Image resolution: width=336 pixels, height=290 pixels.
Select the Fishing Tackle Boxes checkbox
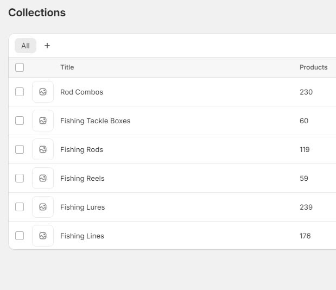pos(20,121)
